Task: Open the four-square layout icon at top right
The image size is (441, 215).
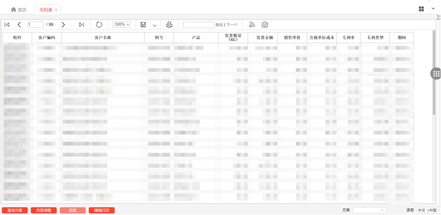Action: [x=421, y=9]
